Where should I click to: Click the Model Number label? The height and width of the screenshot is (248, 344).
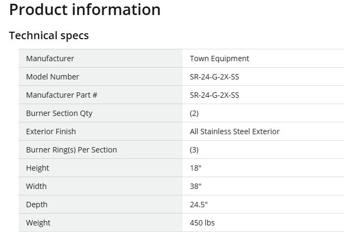pyautogui.click(x=53, y=77)
